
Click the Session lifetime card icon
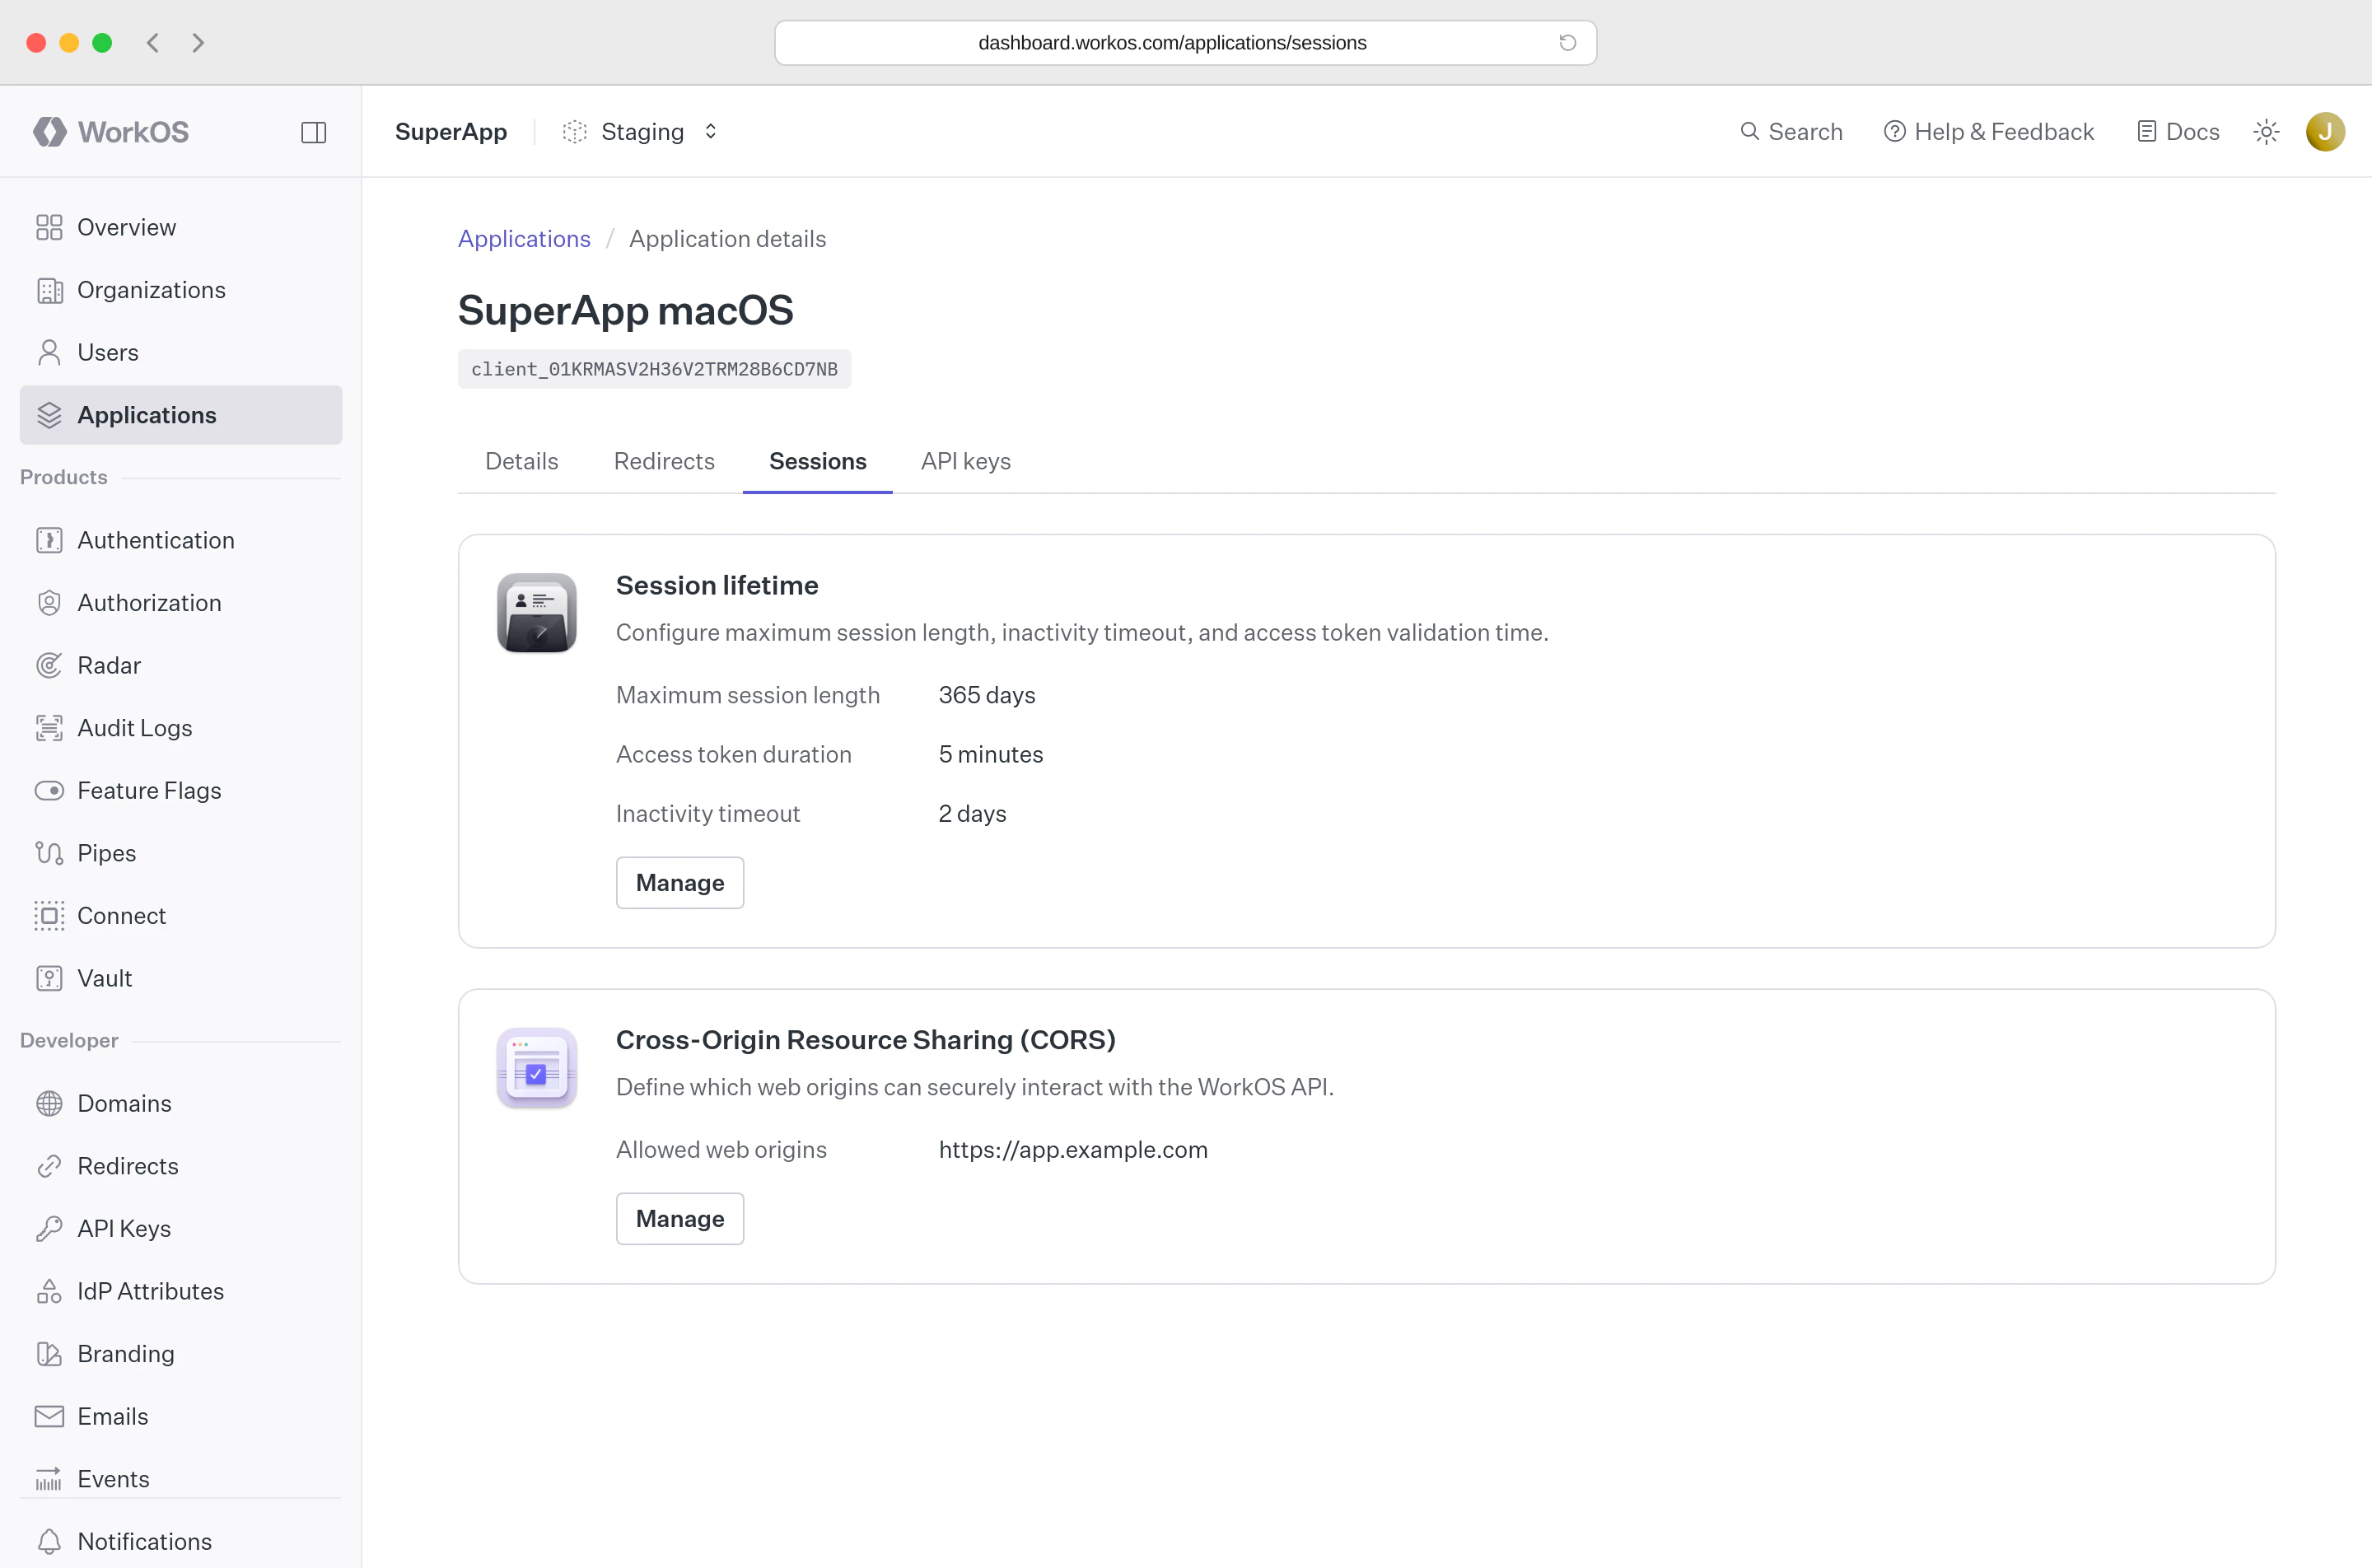537,613
